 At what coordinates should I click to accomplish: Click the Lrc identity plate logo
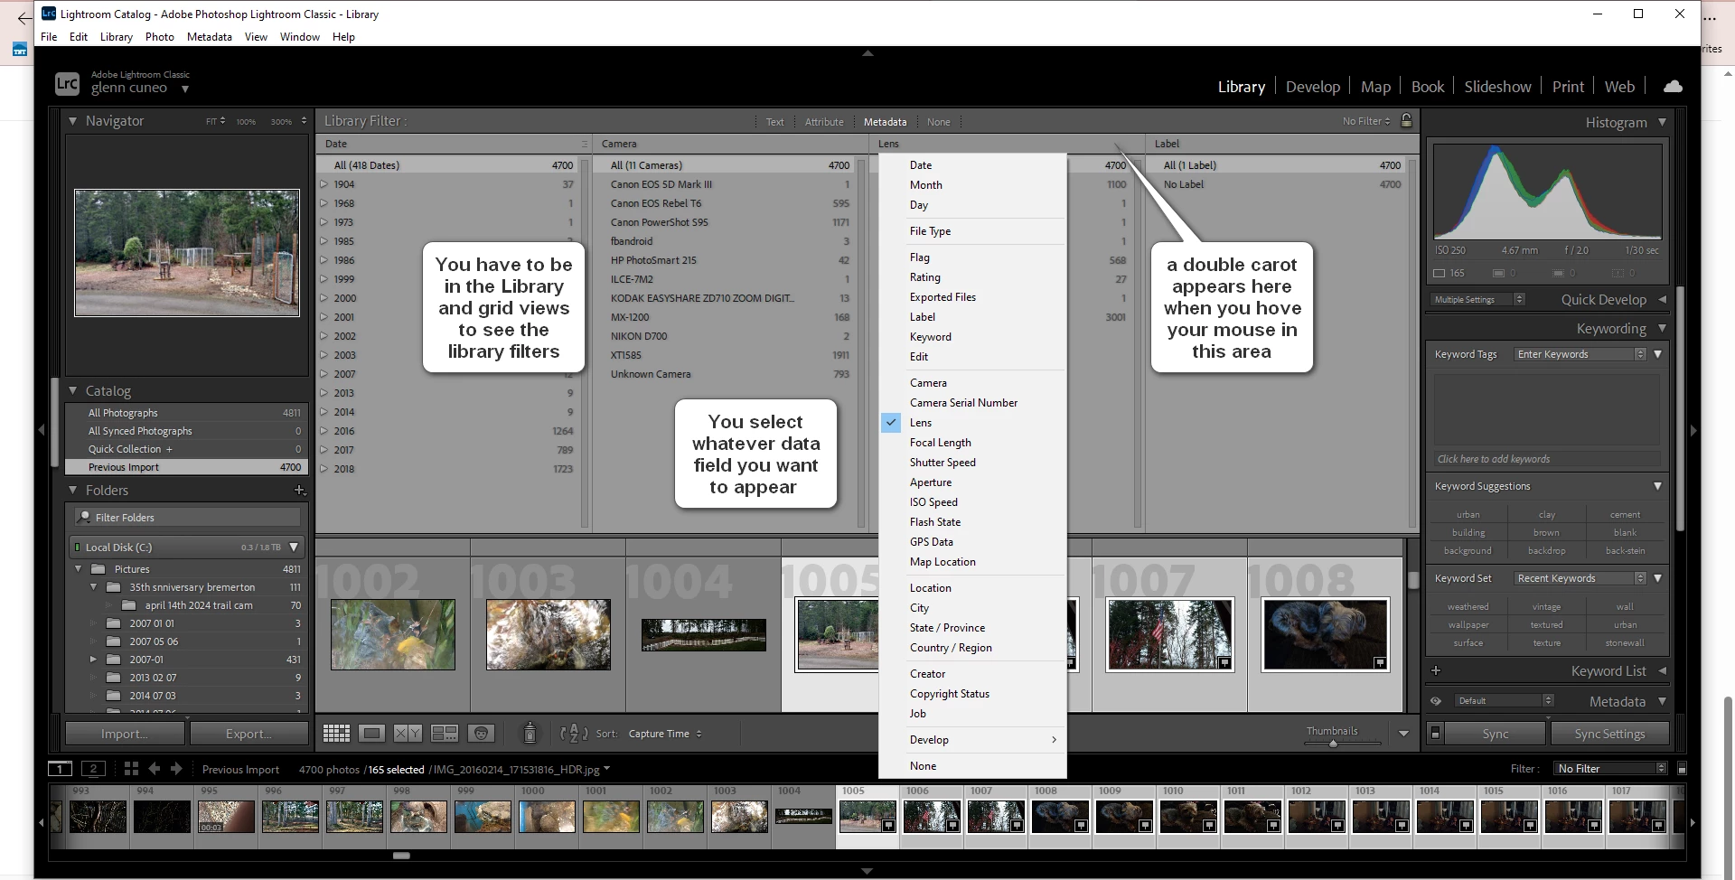click(x=67, y=84)
